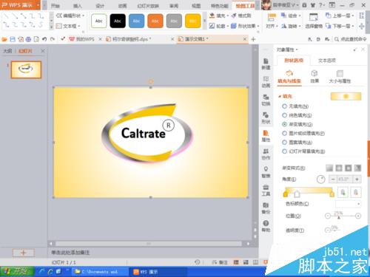The image size is (370, 277).
Task: Open the Insert (插入) ribbon tab
Action: coord(78,6)
